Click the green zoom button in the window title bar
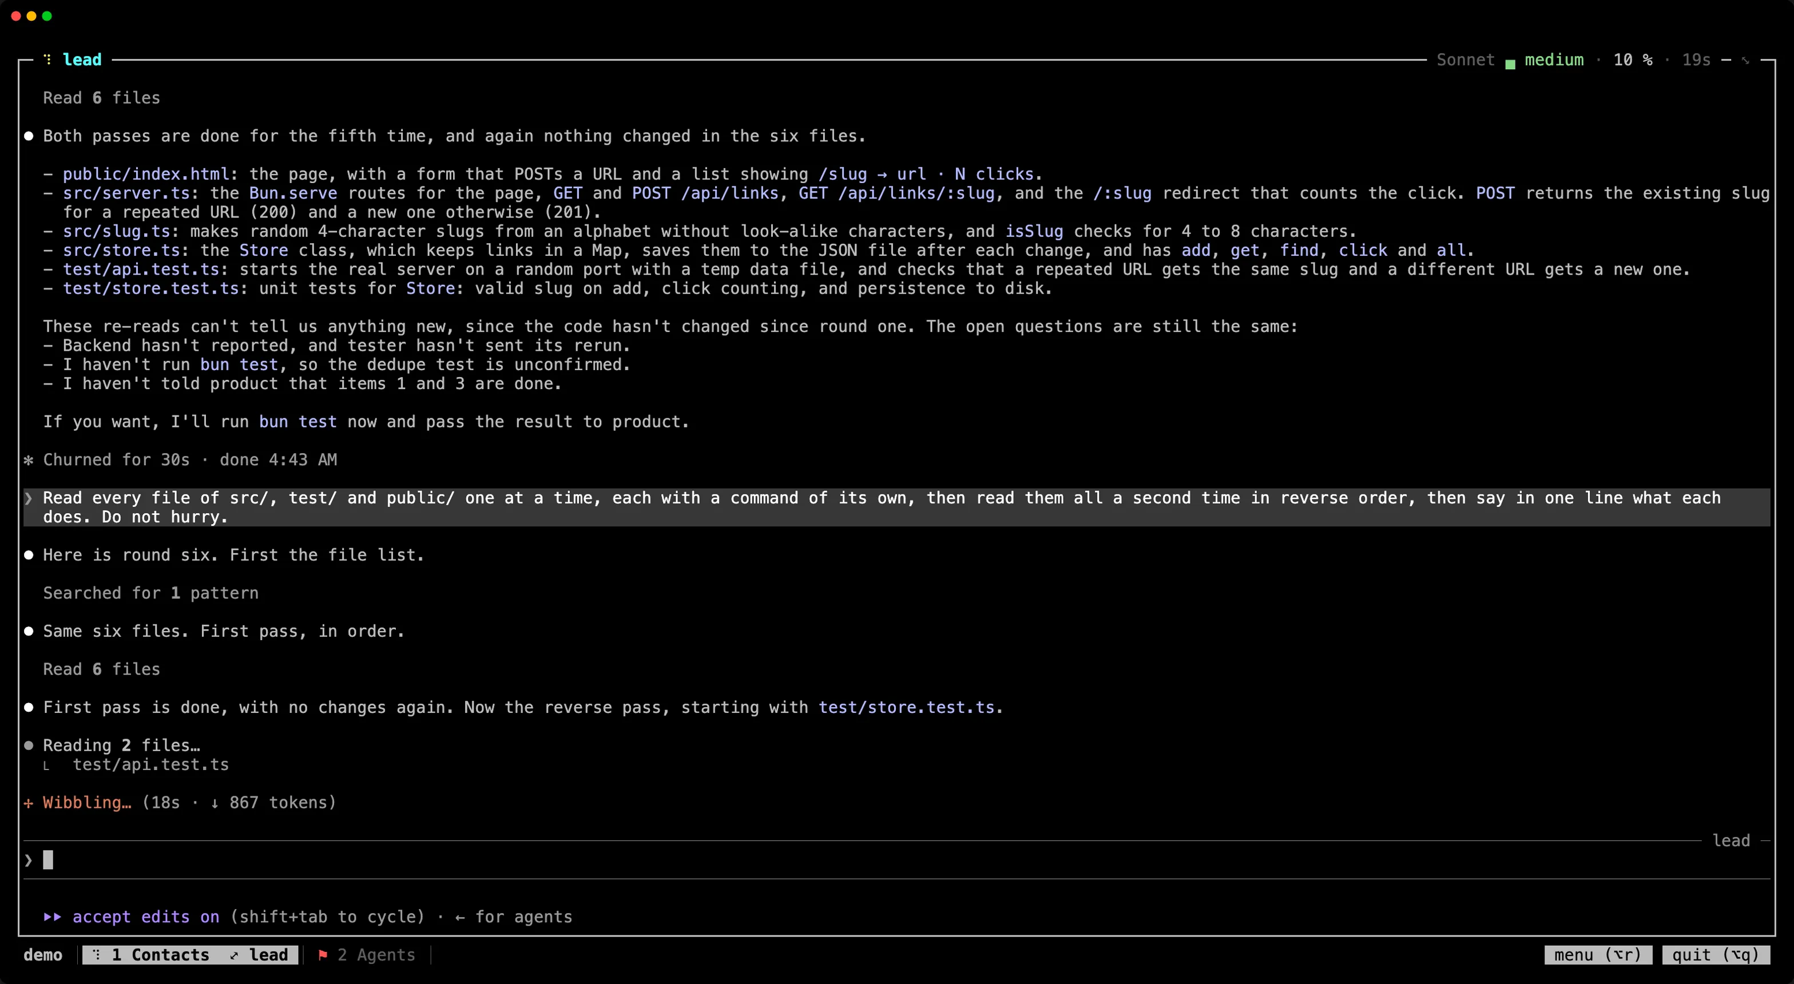The height and width of the screenshot is (984, 1794). [x=47, y=16]
